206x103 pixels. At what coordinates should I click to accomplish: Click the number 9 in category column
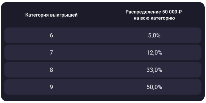click(51, 87)
